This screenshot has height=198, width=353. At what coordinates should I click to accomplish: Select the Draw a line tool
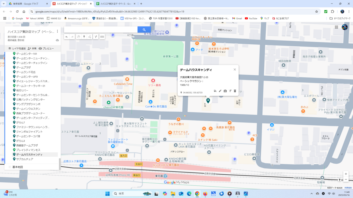coord(90,37)
